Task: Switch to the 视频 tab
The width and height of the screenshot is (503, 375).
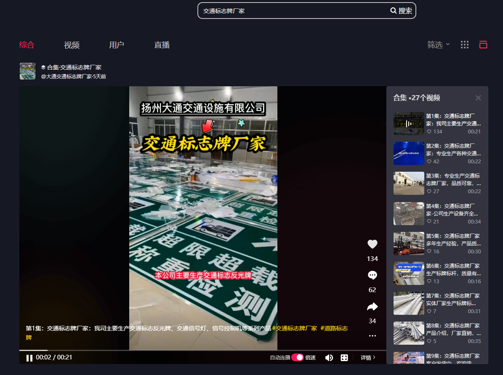Action: point(72,45)
